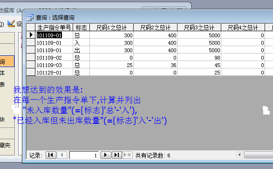This screenshot has width=273, height=169.
Task: Jump to last record navigation button
Action: pos(116,155)
